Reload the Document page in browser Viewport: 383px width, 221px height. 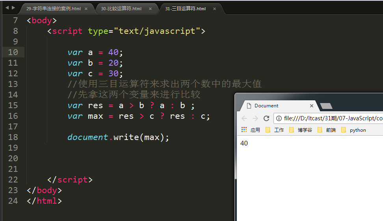click(266, 118)
